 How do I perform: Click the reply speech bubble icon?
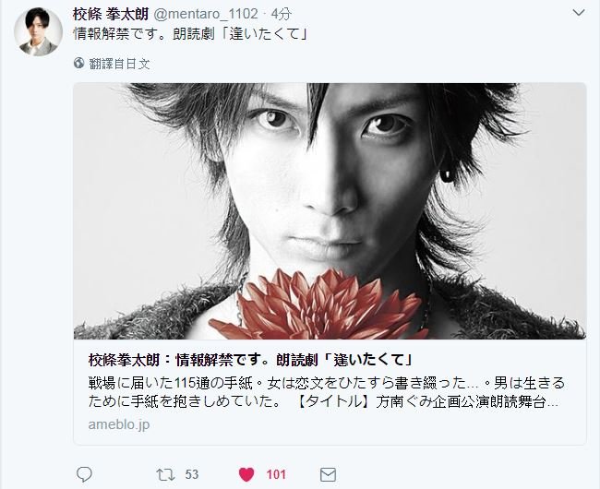pos(84,474)
